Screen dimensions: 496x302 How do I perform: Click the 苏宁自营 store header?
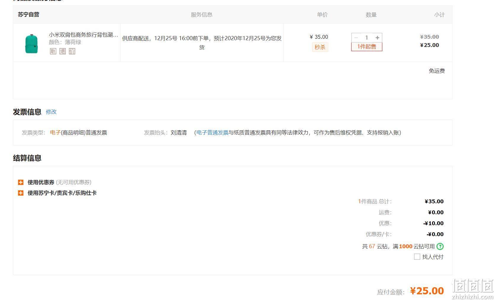click(x=28, y=14)
